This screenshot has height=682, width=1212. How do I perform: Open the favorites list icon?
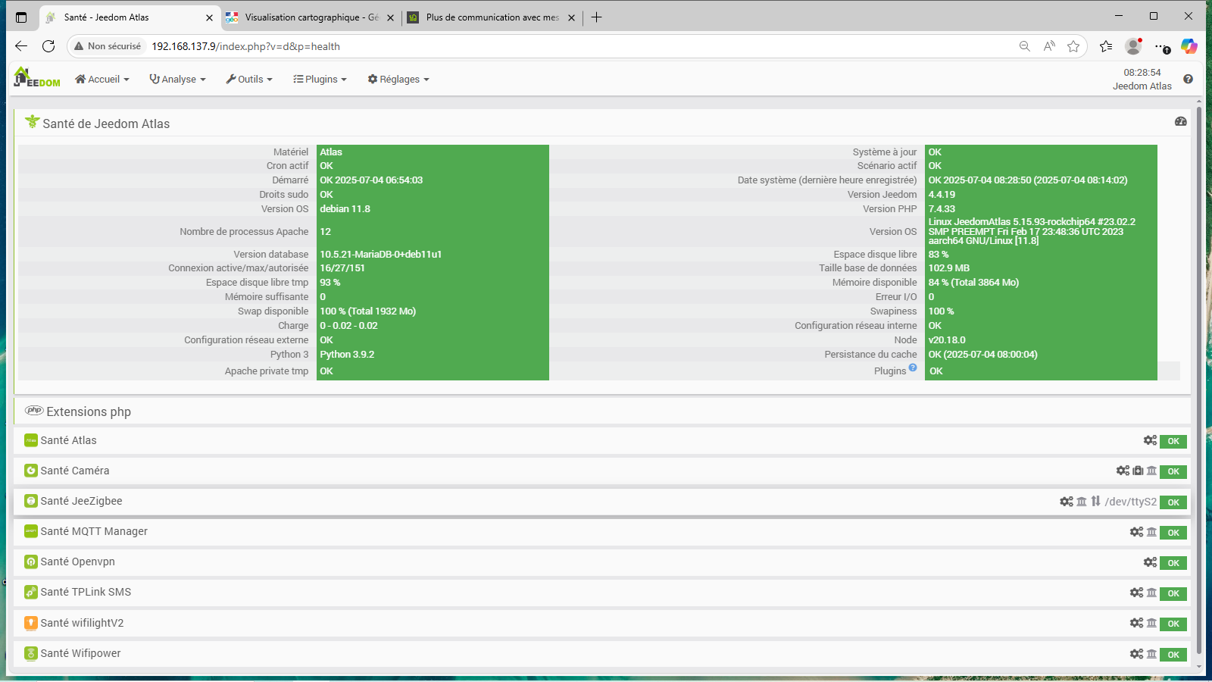1106,46
